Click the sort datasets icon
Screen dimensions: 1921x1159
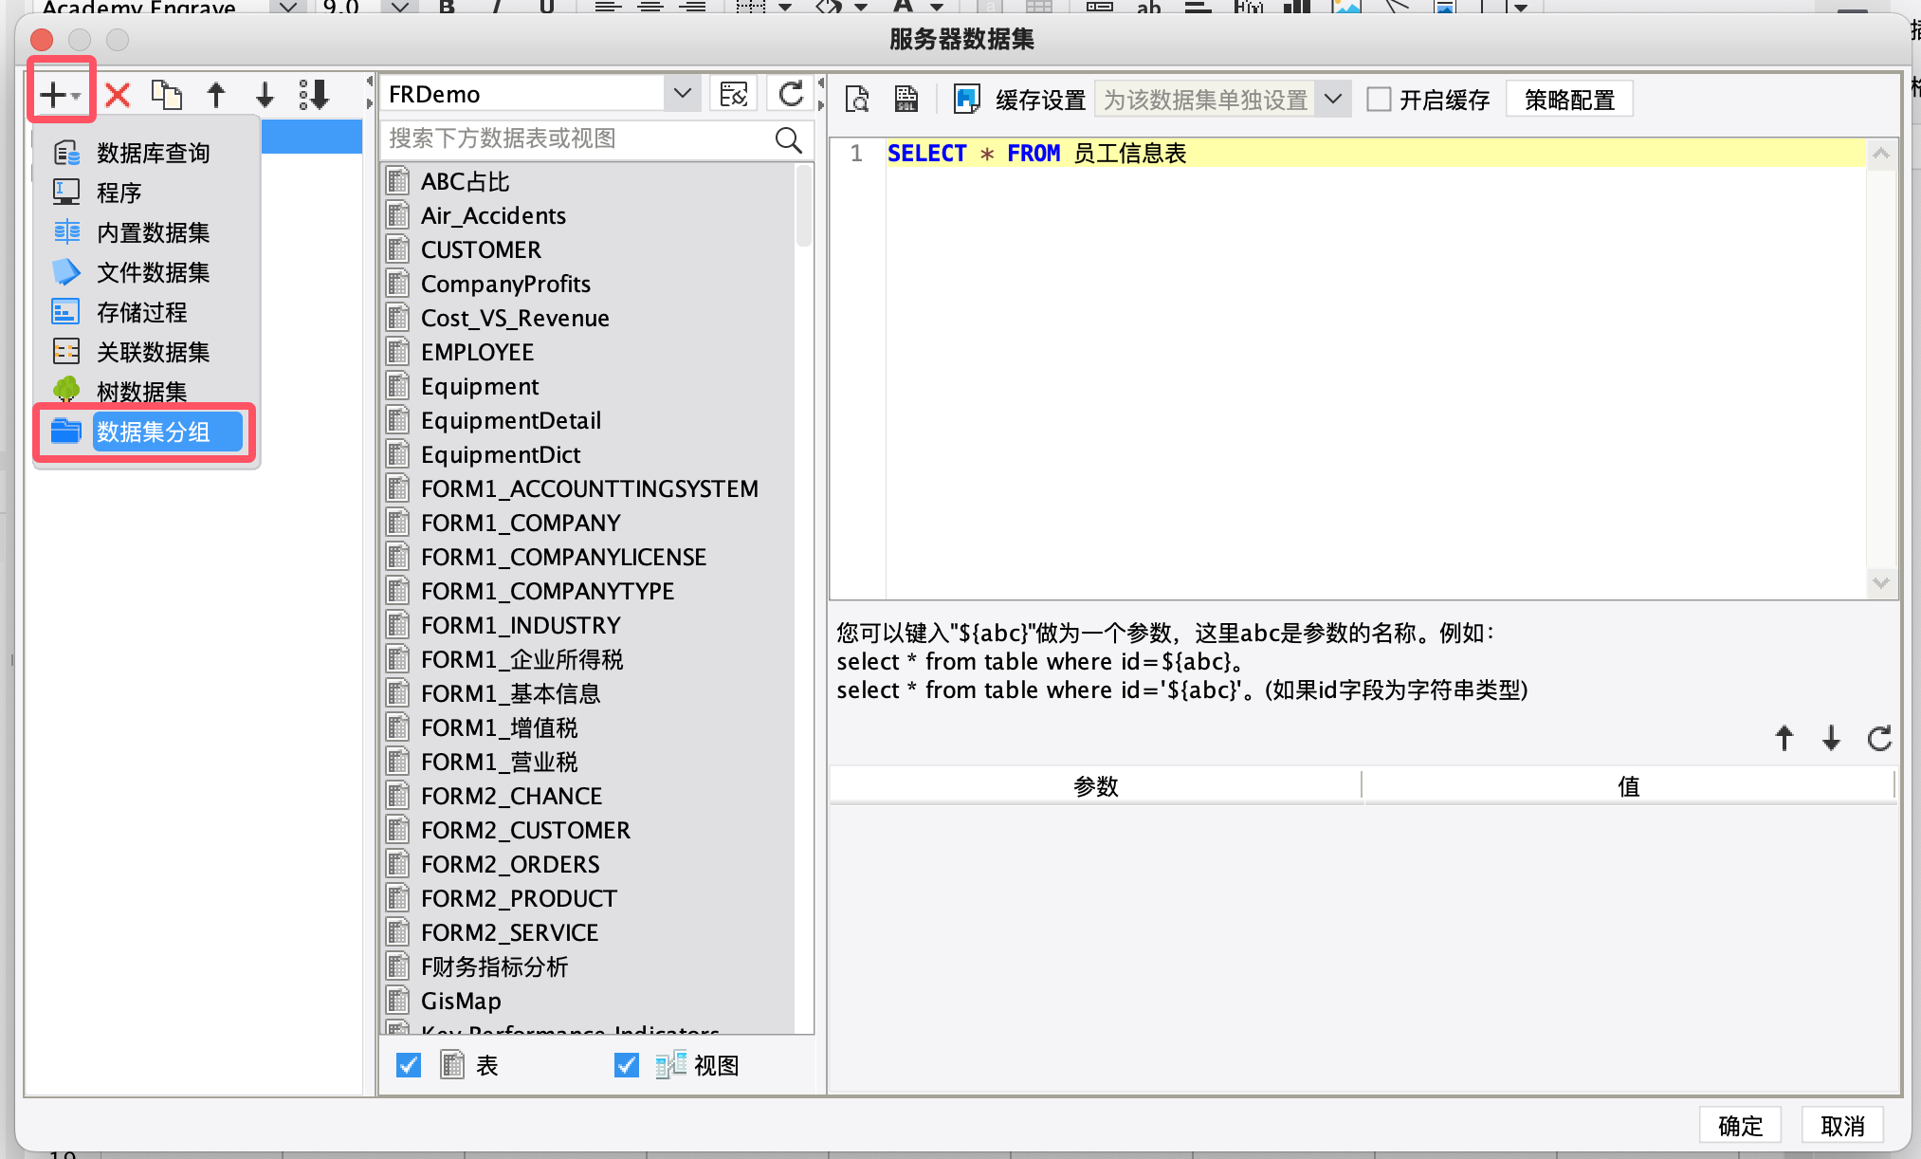tap(314, 95)
